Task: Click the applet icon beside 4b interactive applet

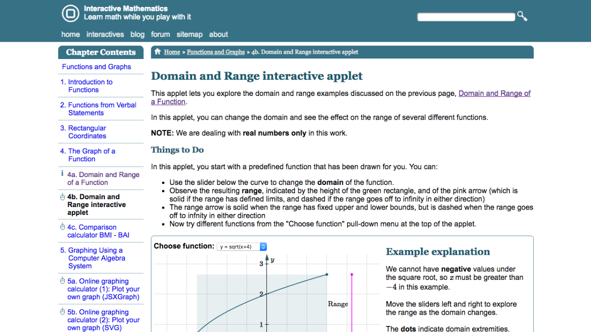Action: pos(62,196)
